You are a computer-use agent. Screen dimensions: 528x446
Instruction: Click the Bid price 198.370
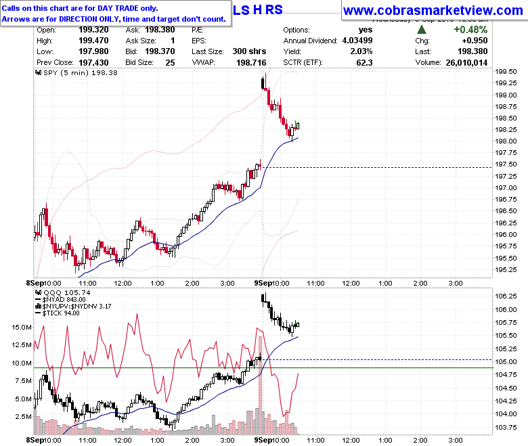(x=160, y=51)
